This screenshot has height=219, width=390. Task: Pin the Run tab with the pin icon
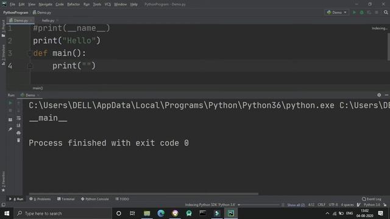click(x=10, y=129)
